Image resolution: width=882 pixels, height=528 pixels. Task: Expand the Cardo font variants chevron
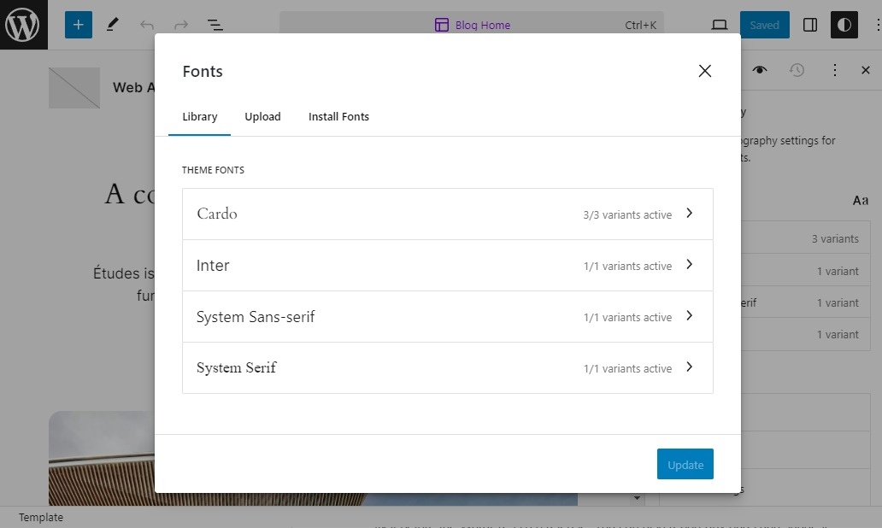(689, 214)
